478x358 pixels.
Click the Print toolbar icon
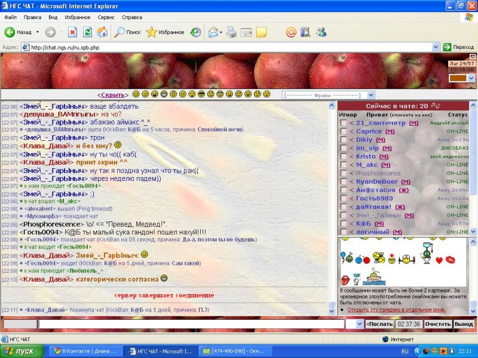pos(231,32)
